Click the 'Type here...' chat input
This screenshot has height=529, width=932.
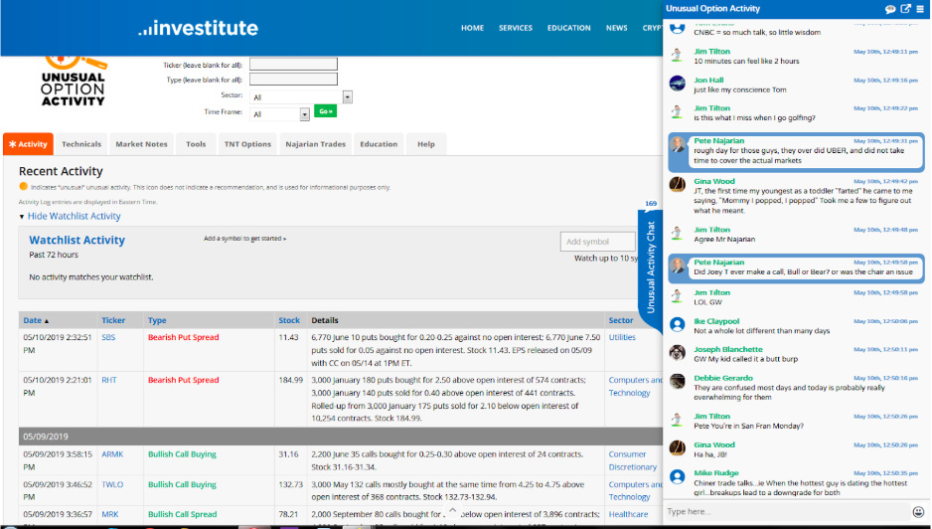(788, 512)
